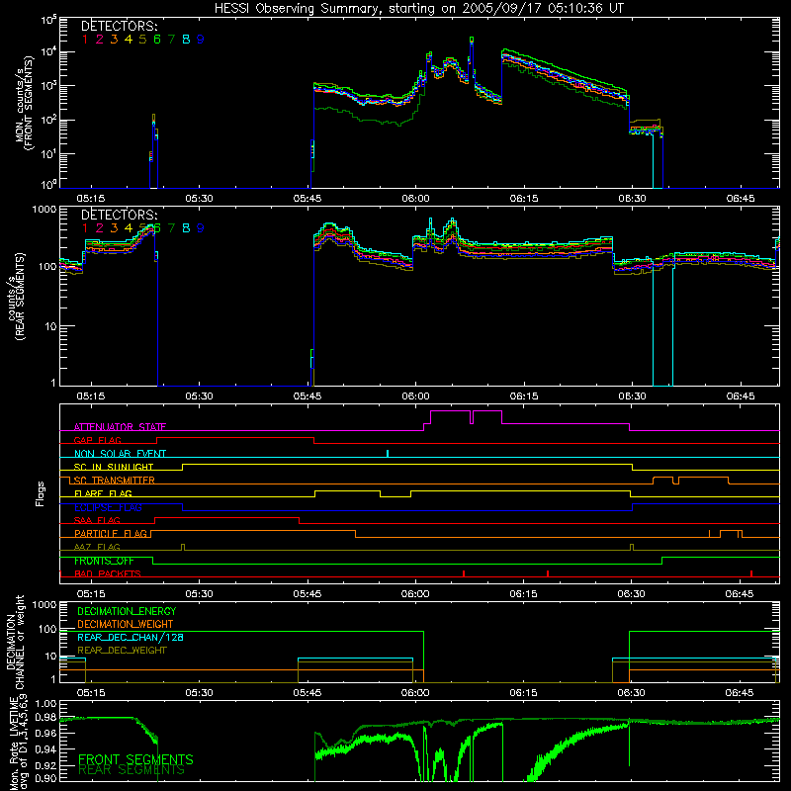Click the vertical Flags axis label
Image resolution: width=791 pixels, height=791 pixels.
[40, 493]
